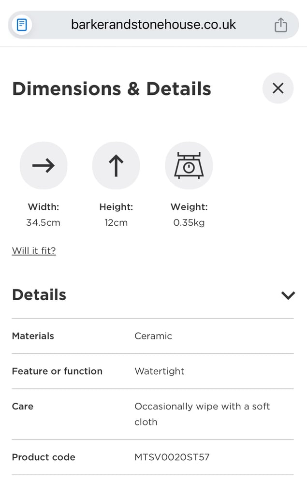The width and height of the screenshot is (307, 495).
Task: Collapse the Details section chevron
Action: tap(288, 295)
